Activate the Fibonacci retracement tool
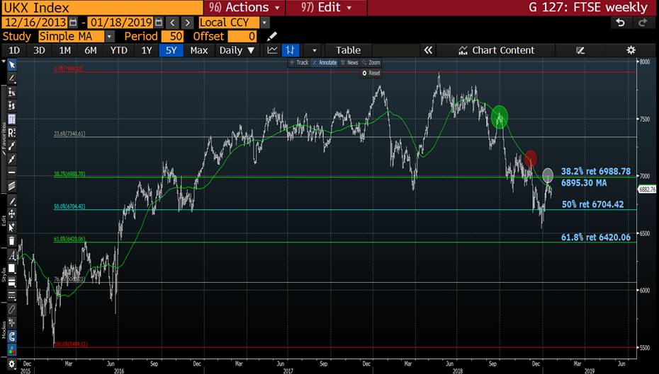Viewport: 659px width, 374px height. tap(12, 119)
